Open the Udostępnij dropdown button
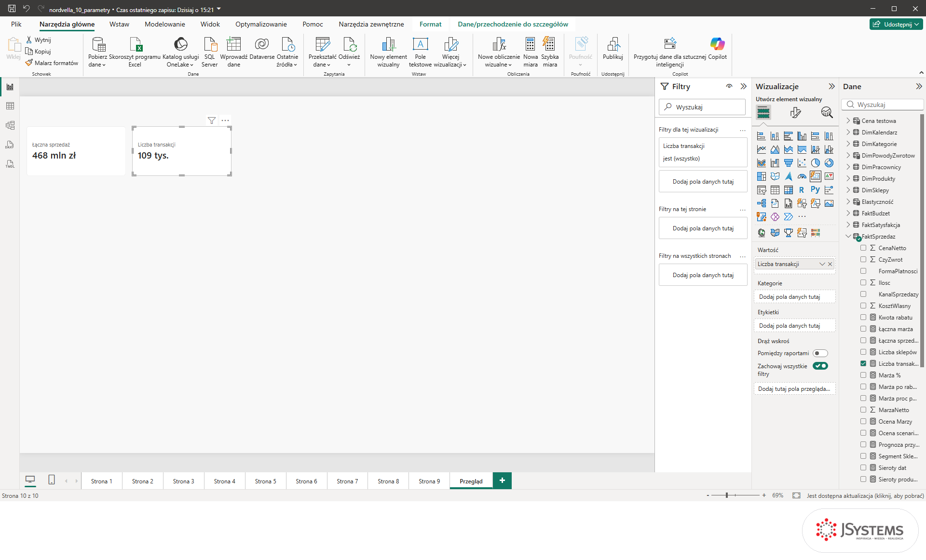The height and width of the screenshot is (560, 926). 896,24
